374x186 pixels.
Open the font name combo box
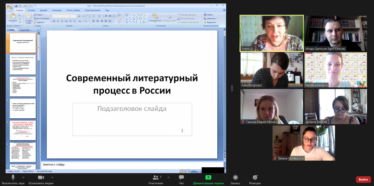61,16
